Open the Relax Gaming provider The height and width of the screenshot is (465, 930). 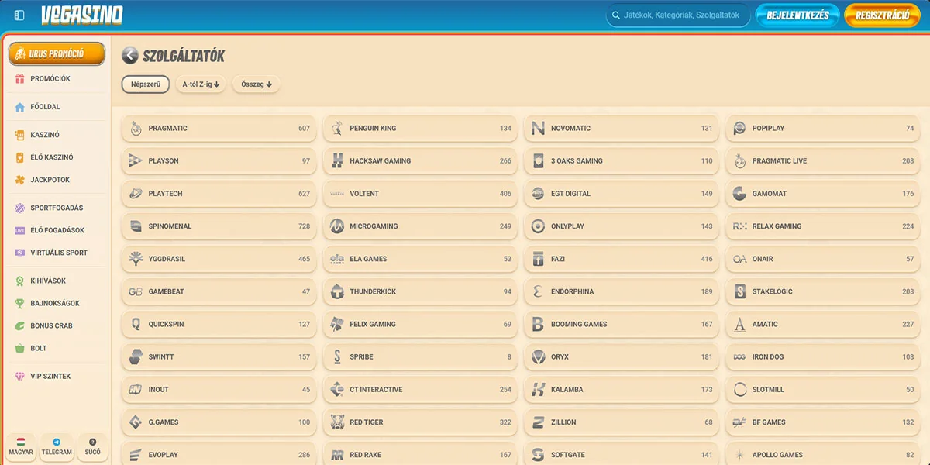click(823, 226)
